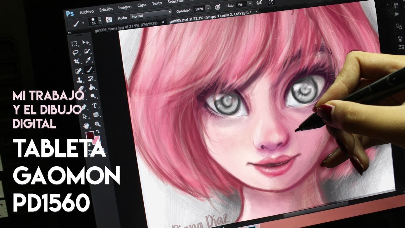Select the Dodge tool
The height and width of the screenshot is (228, 405).
tap(93, 96)
